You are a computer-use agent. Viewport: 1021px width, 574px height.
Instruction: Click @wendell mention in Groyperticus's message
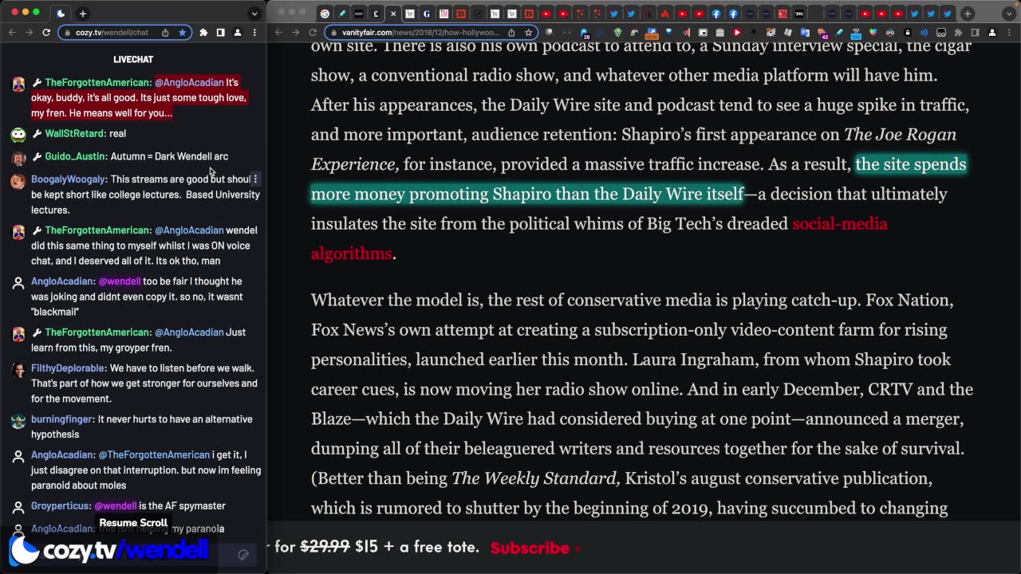pos(116,506)
